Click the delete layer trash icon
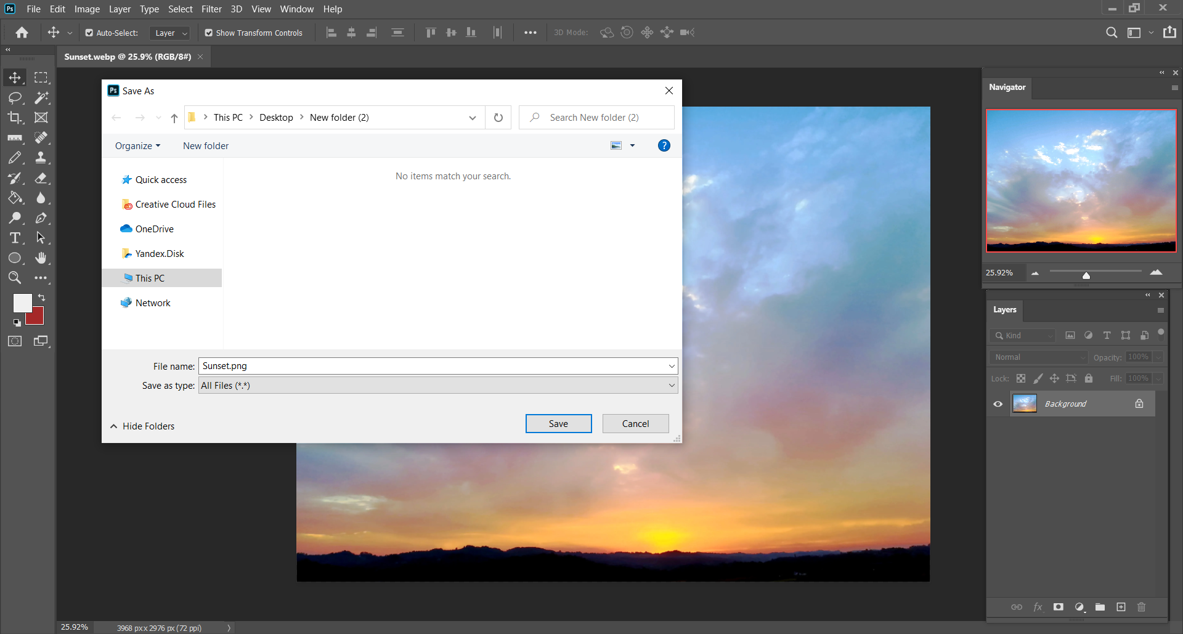This screenshot has height=634, width=1183. point(1141,607)
